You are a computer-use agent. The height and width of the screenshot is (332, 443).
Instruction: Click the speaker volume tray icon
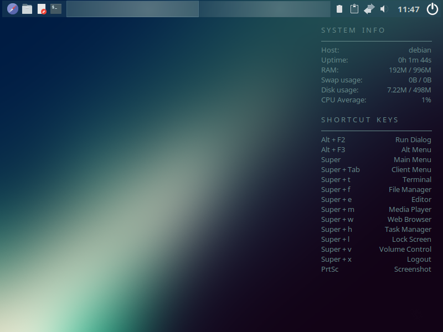point(384,9)
